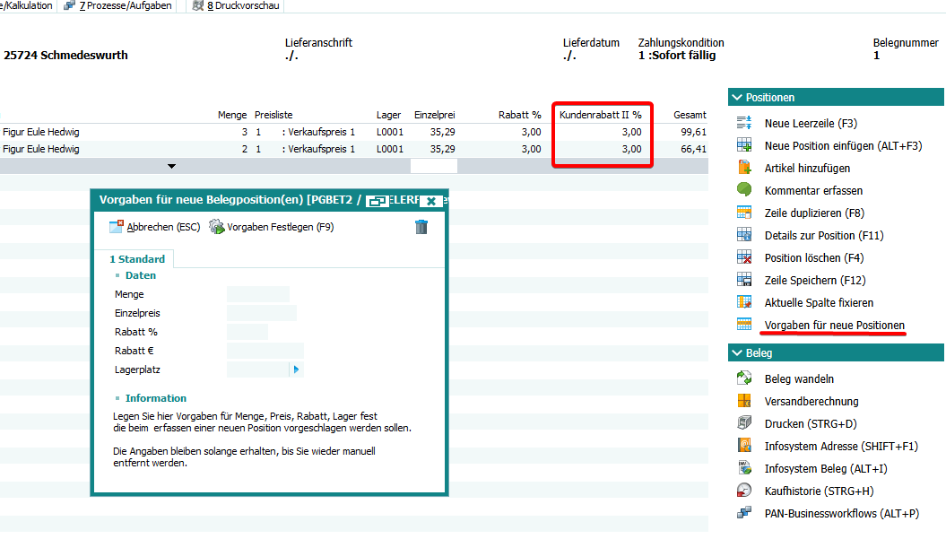
Task: Click the black dropdown arrow under the table
Action: click(171, 167)
